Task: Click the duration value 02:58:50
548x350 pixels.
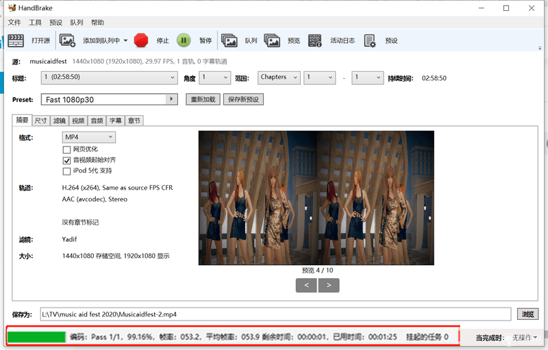Action: 434,78
